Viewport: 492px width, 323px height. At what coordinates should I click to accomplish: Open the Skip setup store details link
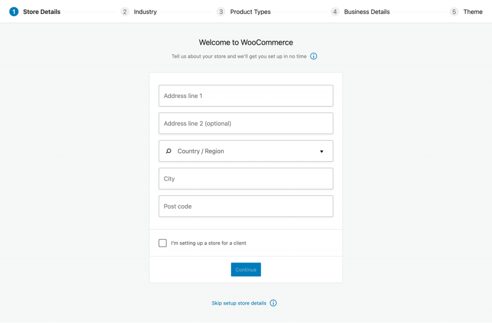[239, 303]
